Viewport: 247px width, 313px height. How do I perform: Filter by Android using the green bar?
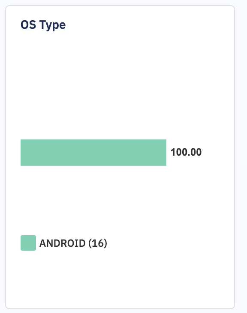pos(93,153)
